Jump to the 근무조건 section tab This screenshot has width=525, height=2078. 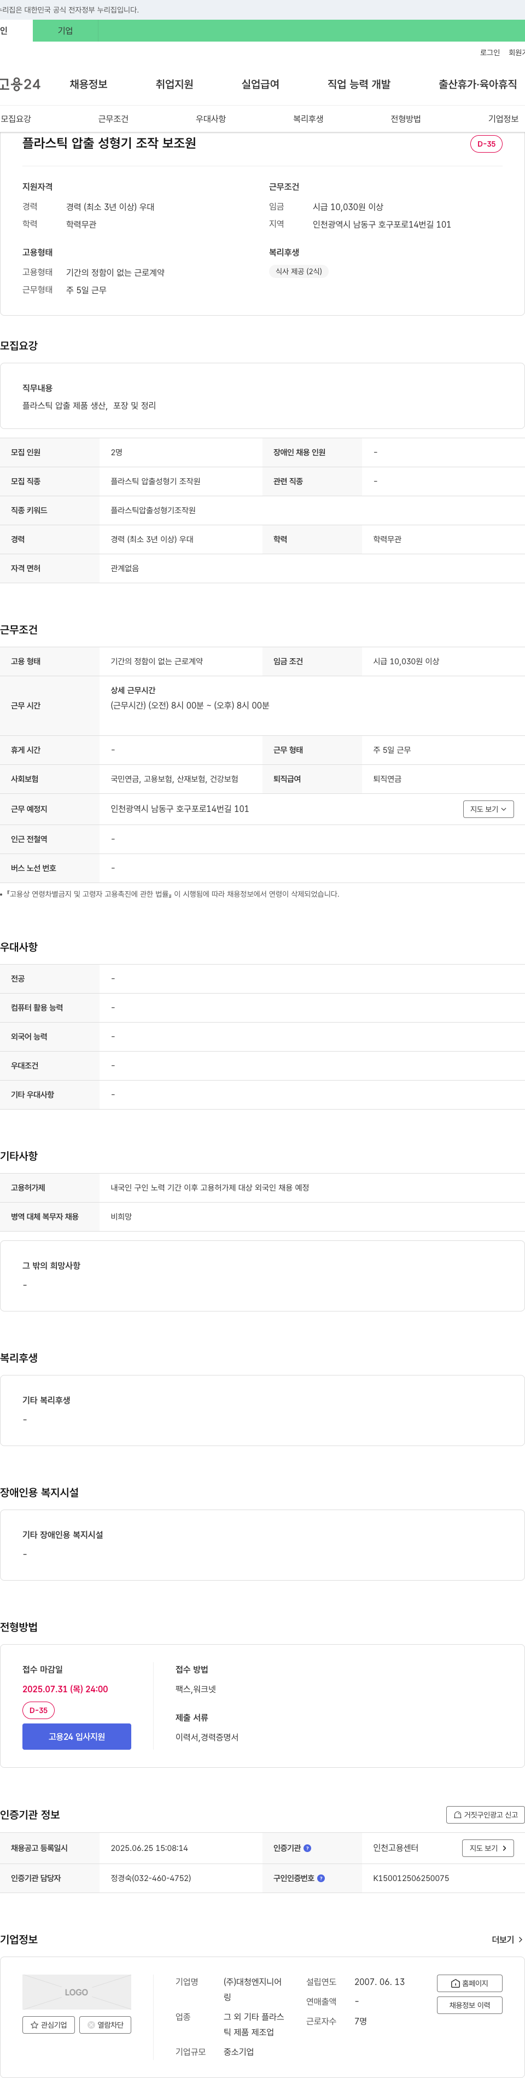[x=113, y=119]
